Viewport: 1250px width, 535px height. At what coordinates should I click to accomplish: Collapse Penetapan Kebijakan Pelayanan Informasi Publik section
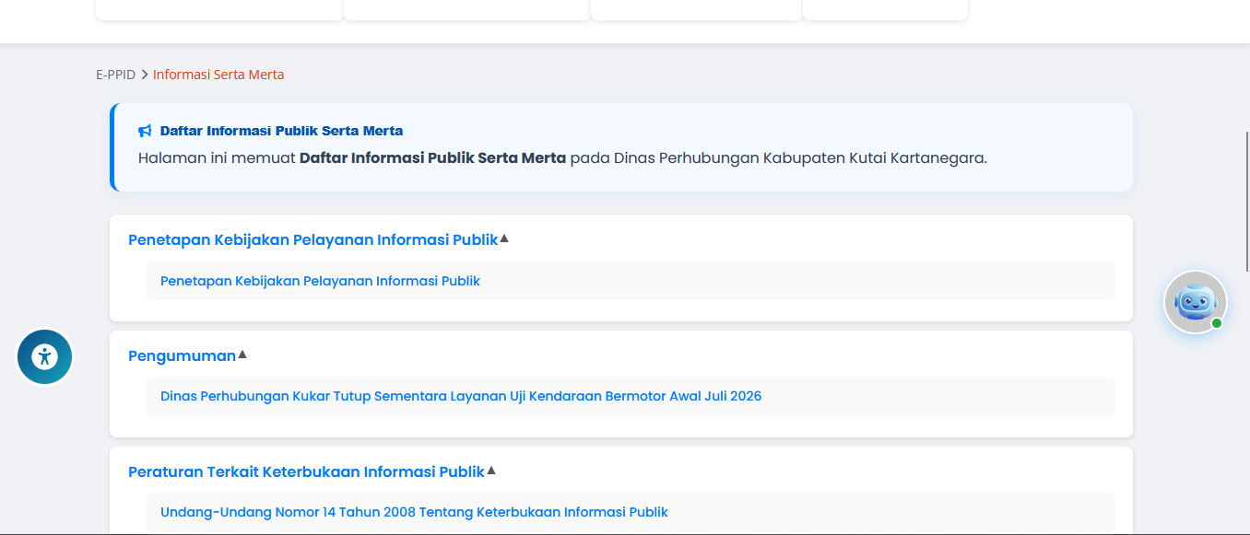tap(319, 239)
